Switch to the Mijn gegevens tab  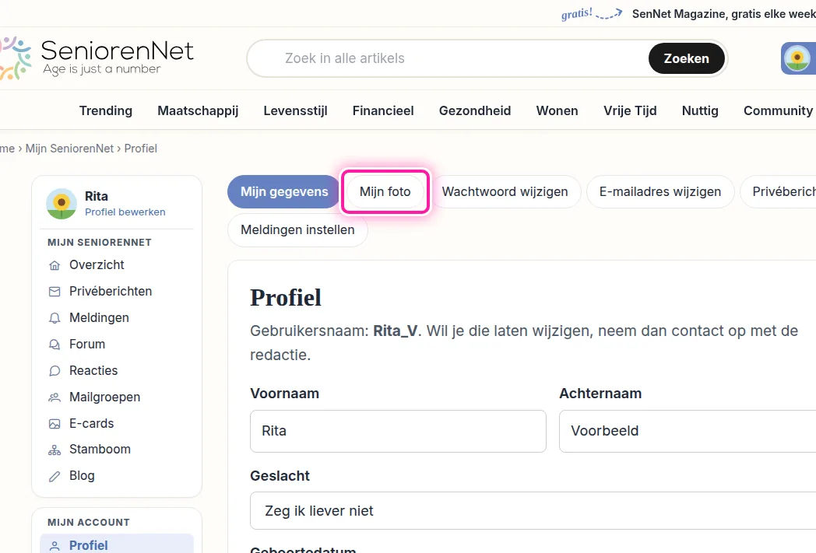[x=284, y=192]
